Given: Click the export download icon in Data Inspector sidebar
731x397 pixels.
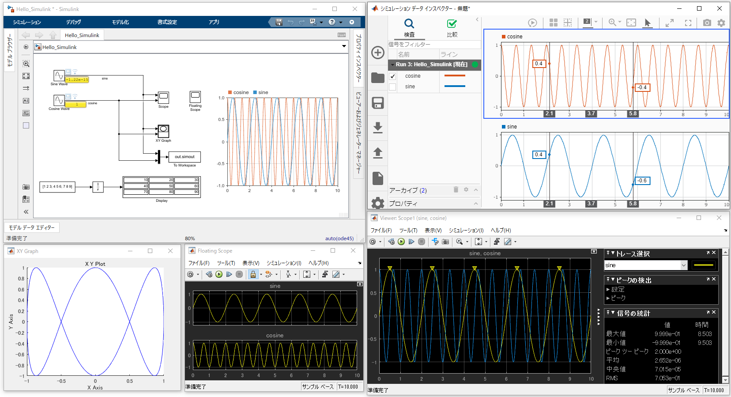Looking at the screenshot, I should (377, 128).
